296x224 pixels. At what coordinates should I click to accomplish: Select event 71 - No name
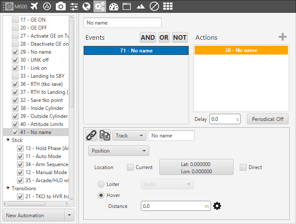click(136, 51)
